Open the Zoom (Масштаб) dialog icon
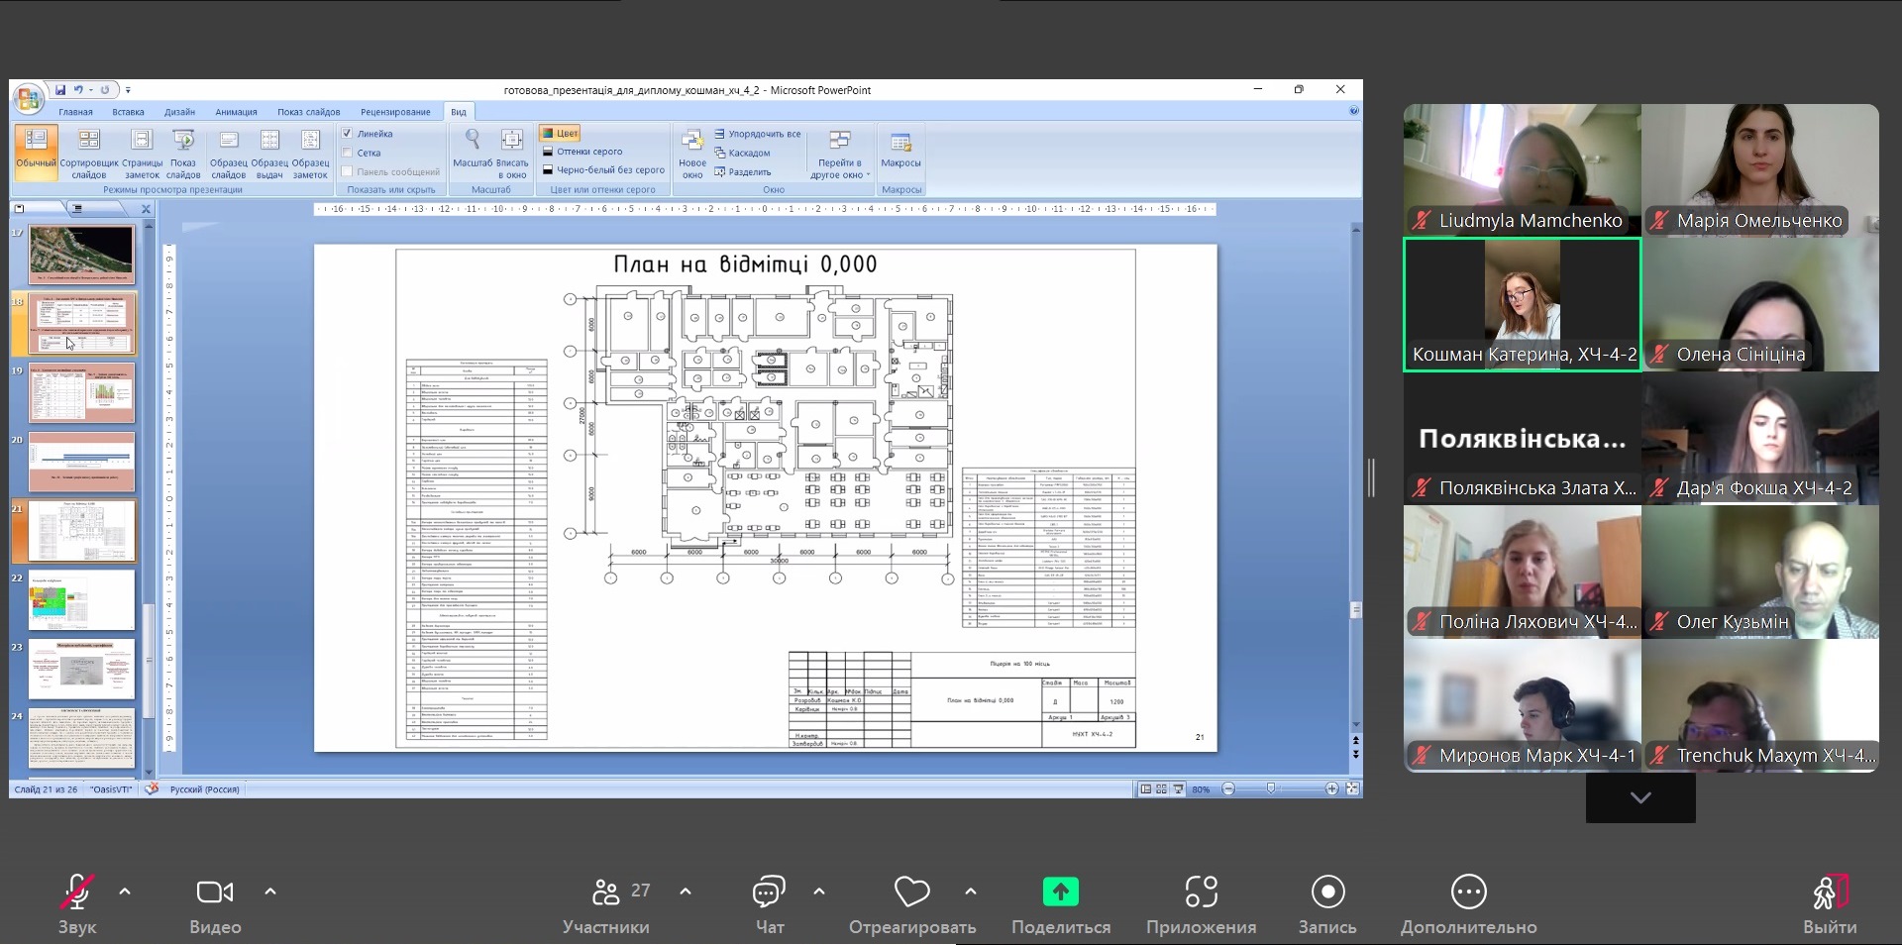The width and height of the screenshot is (1902, 945). (473, 147)
